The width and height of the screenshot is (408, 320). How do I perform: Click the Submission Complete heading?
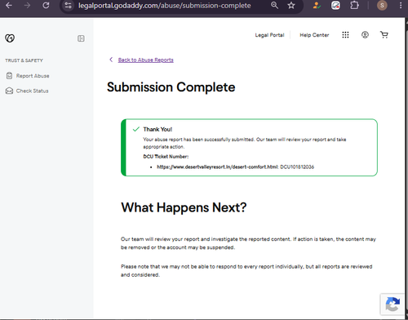tap(171, 87)
